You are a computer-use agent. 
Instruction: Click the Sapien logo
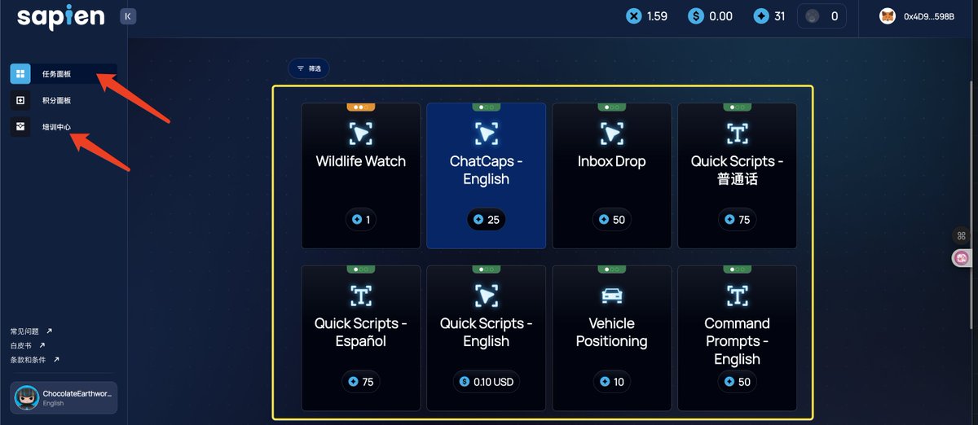(60, 17)
